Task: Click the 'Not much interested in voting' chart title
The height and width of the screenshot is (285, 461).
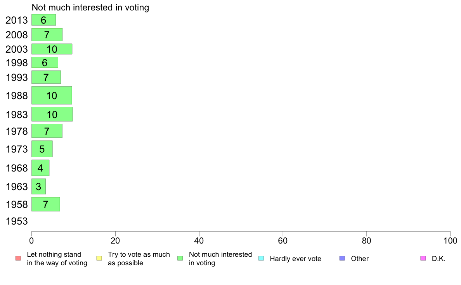Action: pyautogui.click(x=90, y=7)
